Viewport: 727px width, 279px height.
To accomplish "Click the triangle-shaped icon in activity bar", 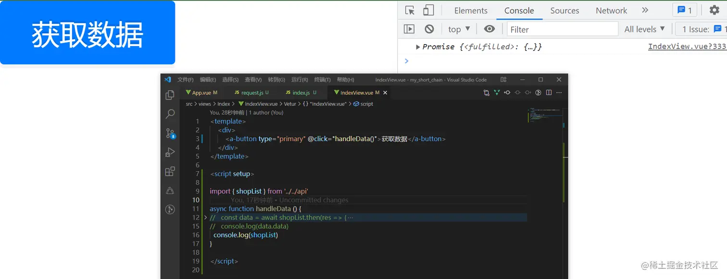I will click(x=170, y=191).
